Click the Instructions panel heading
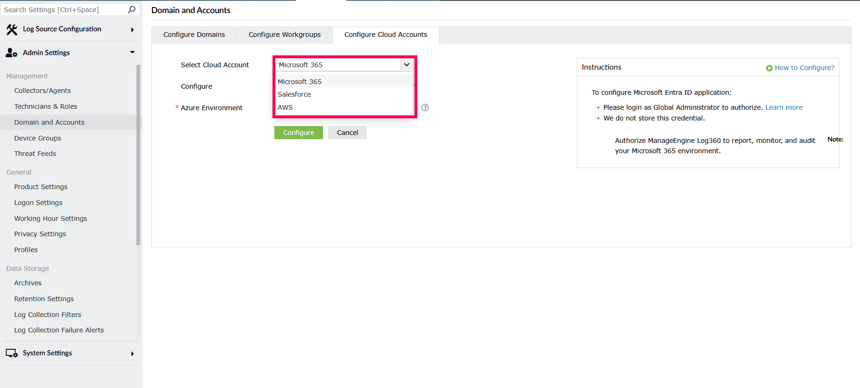860x388 pixels. coord(602,67)
